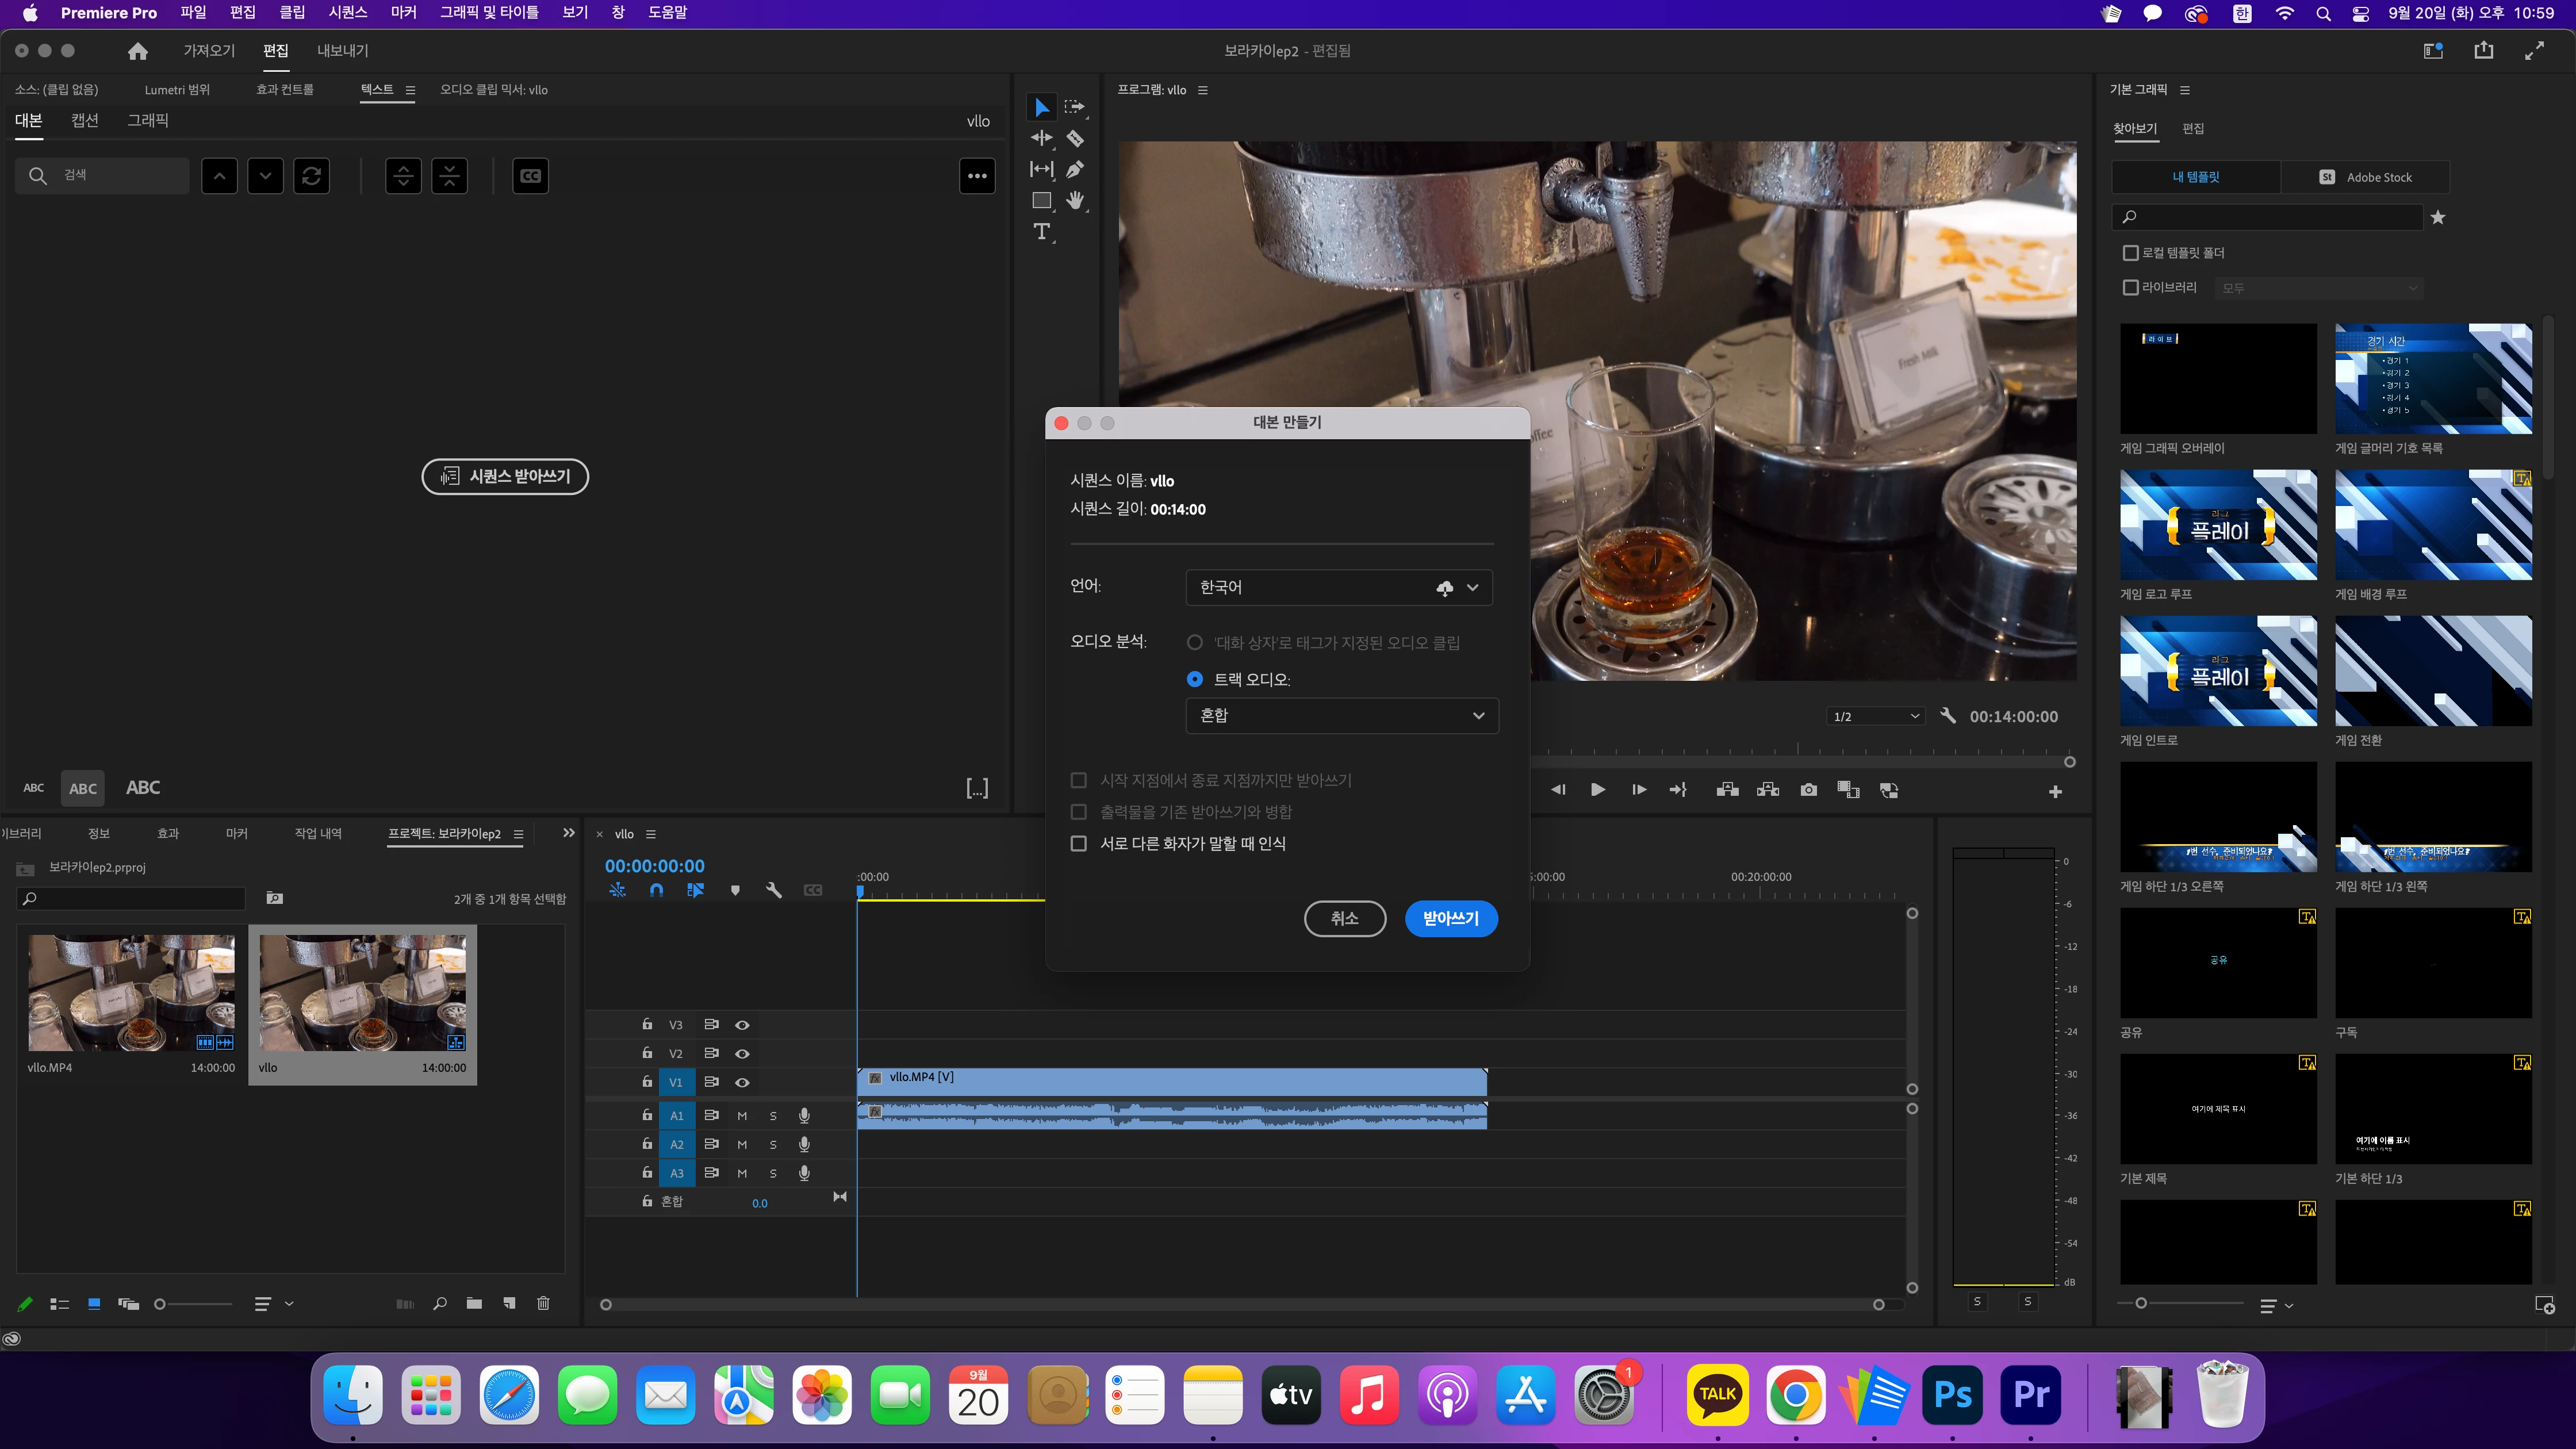
Task: Open playback resolution 1/2 dropdown
Action: pos(1874,716)
